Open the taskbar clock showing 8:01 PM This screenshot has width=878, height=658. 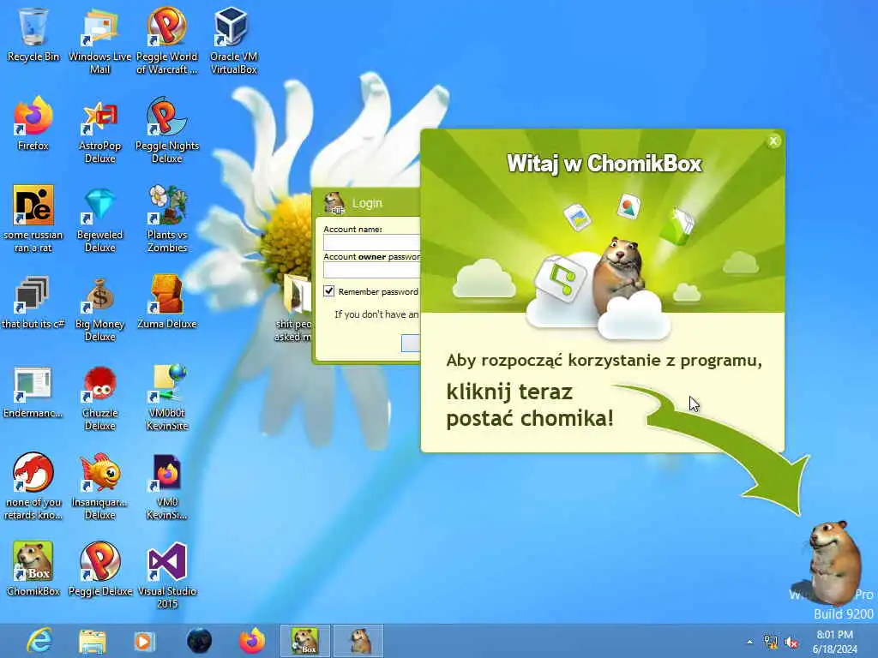click(x=834, y=642)
